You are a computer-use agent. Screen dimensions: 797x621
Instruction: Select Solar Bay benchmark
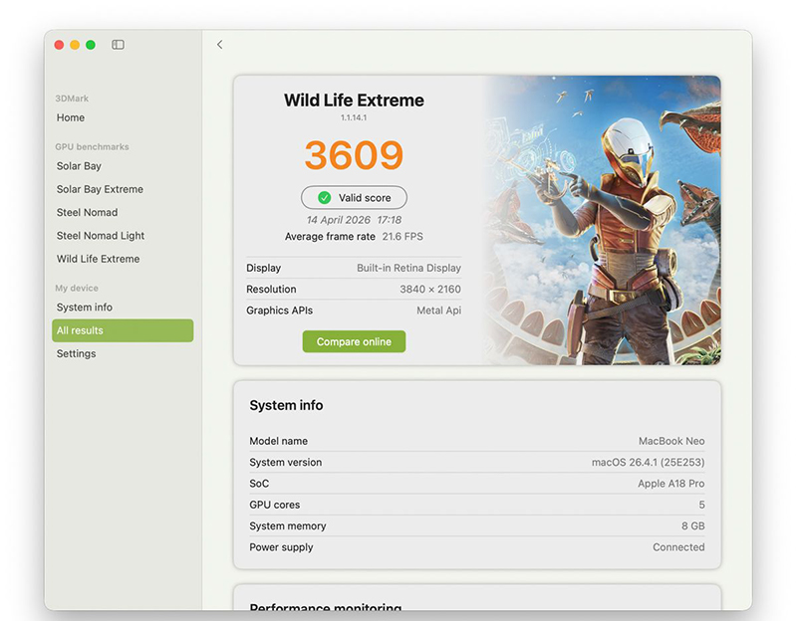pos(79,166)
